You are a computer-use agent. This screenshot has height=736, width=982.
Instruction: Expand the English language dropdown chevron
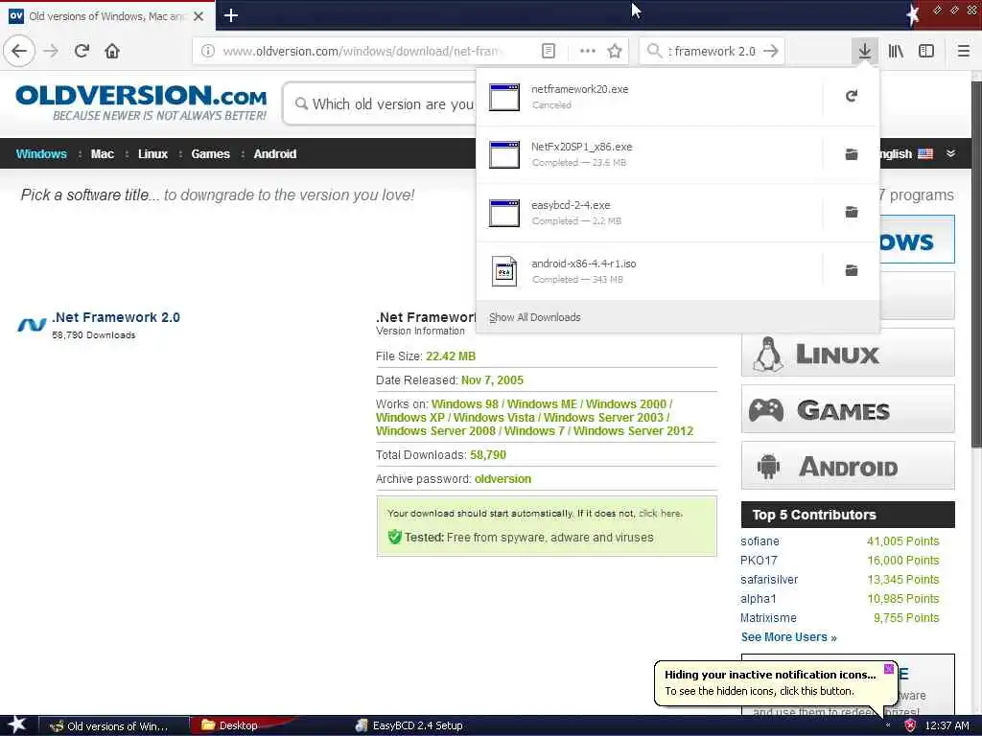click(950, 153)
